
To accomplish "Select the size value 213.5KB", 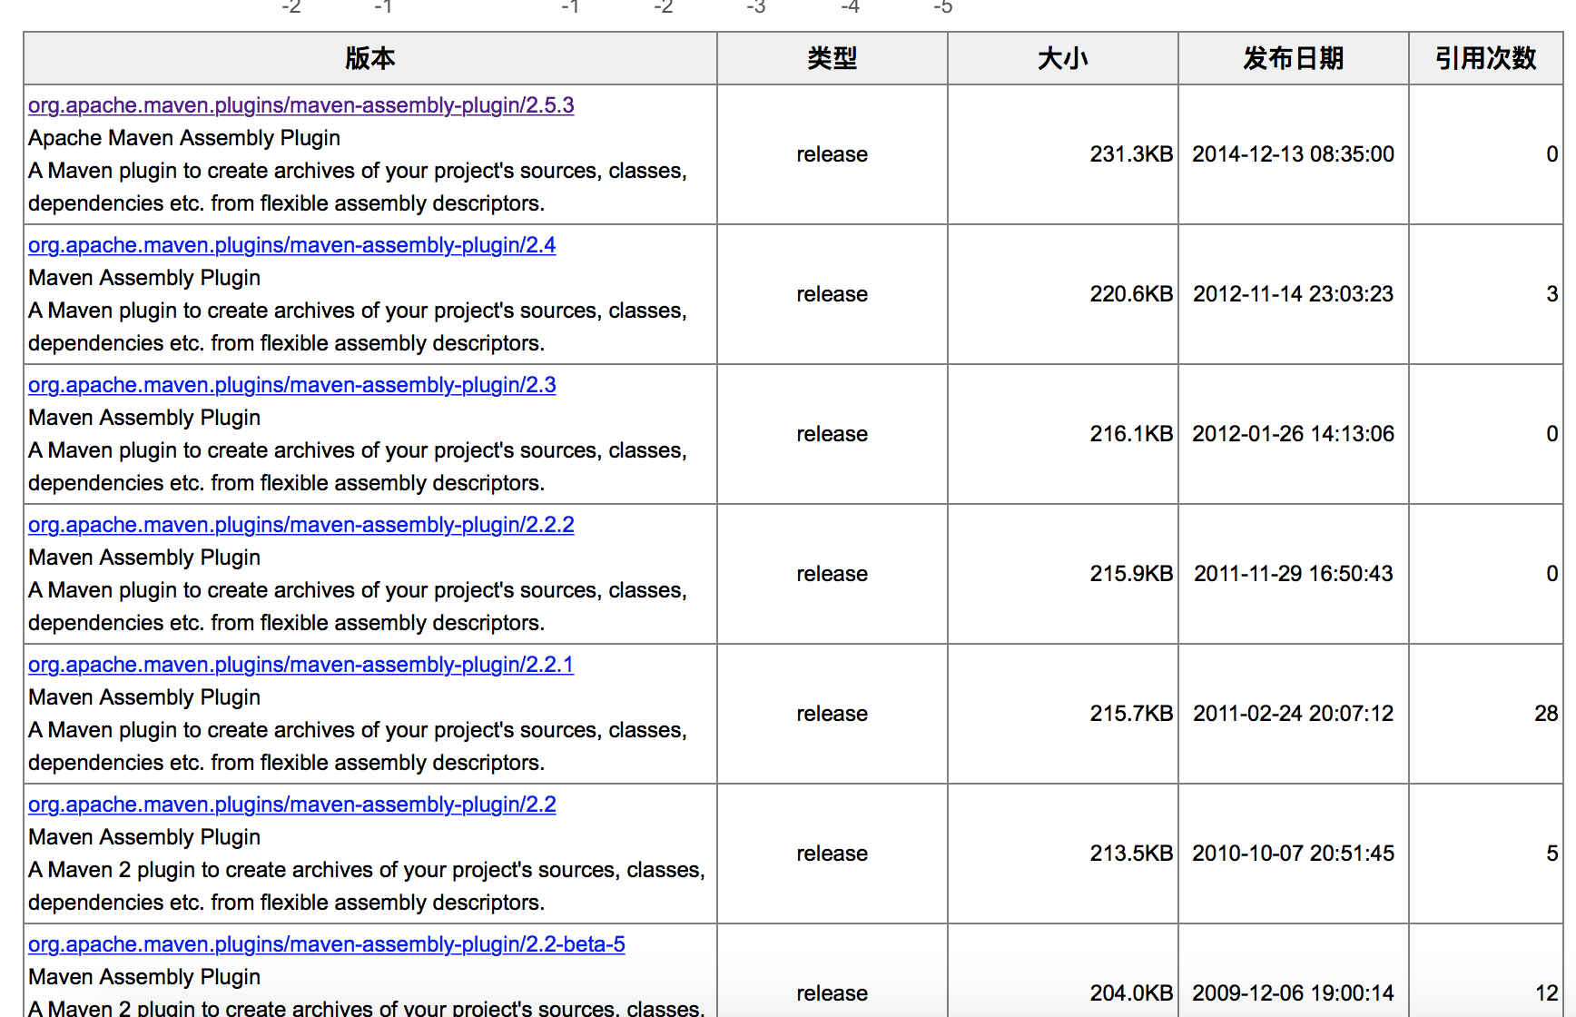I will click(x=1131, y=854).
